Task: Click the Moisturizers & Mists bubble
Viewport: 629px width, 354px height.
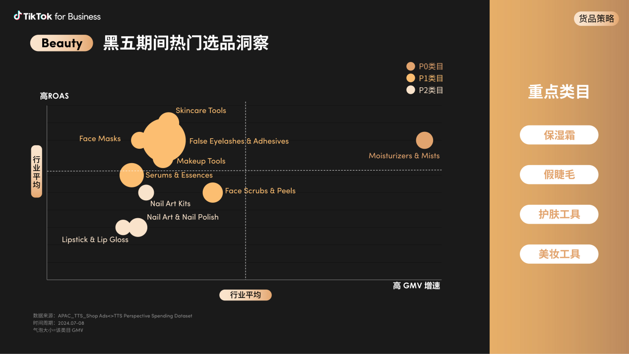Action: click(x=425, y=140)
